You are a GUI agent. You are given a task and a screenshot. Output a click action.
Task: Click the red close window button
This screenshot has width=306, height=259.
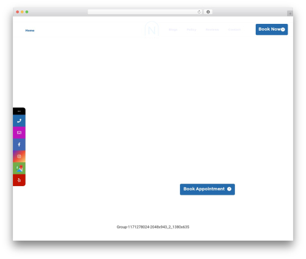(18, 12)
